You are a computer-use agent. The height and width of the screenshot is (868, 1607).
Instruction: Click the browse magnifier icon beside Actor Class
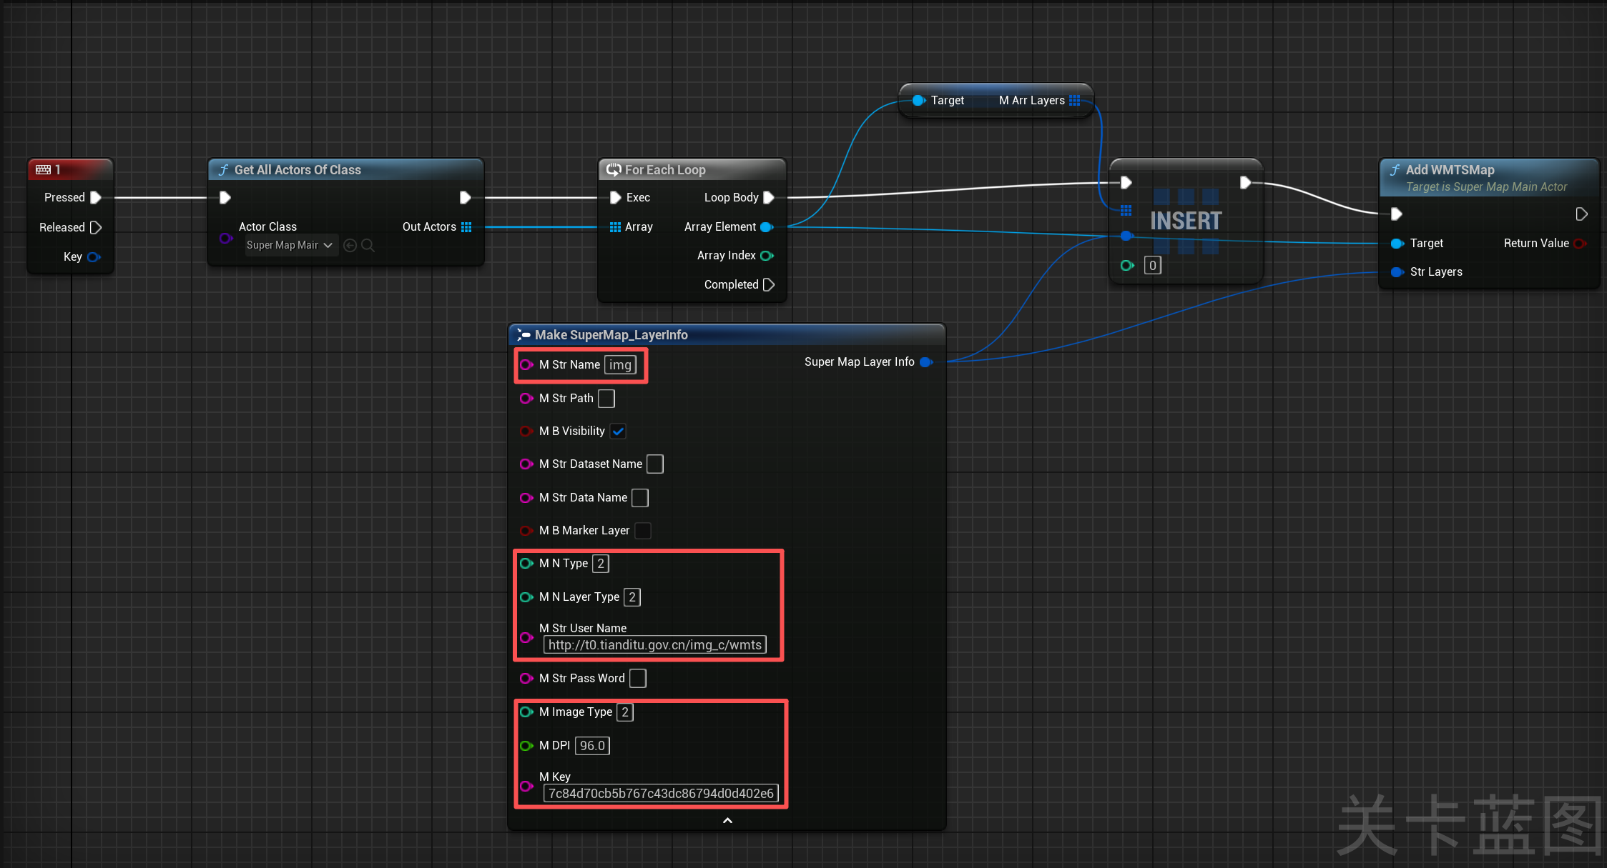(x=368, y=245)
